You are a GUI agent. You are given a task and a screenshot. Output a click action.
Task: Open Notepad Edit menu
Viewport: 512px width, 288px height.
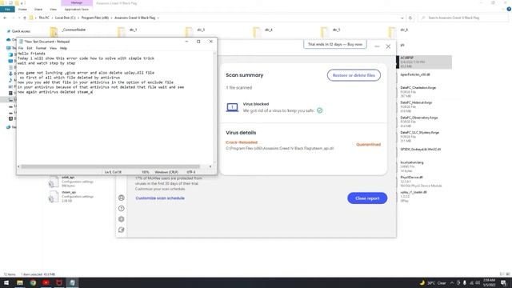point(30,48)
